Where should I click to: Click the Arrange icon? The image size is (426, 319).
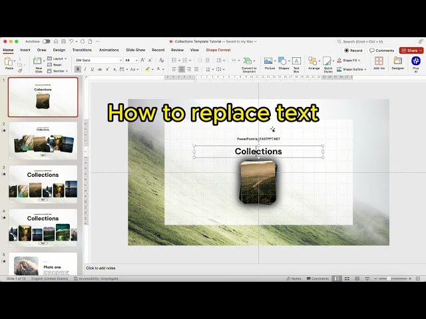point(312,61)
